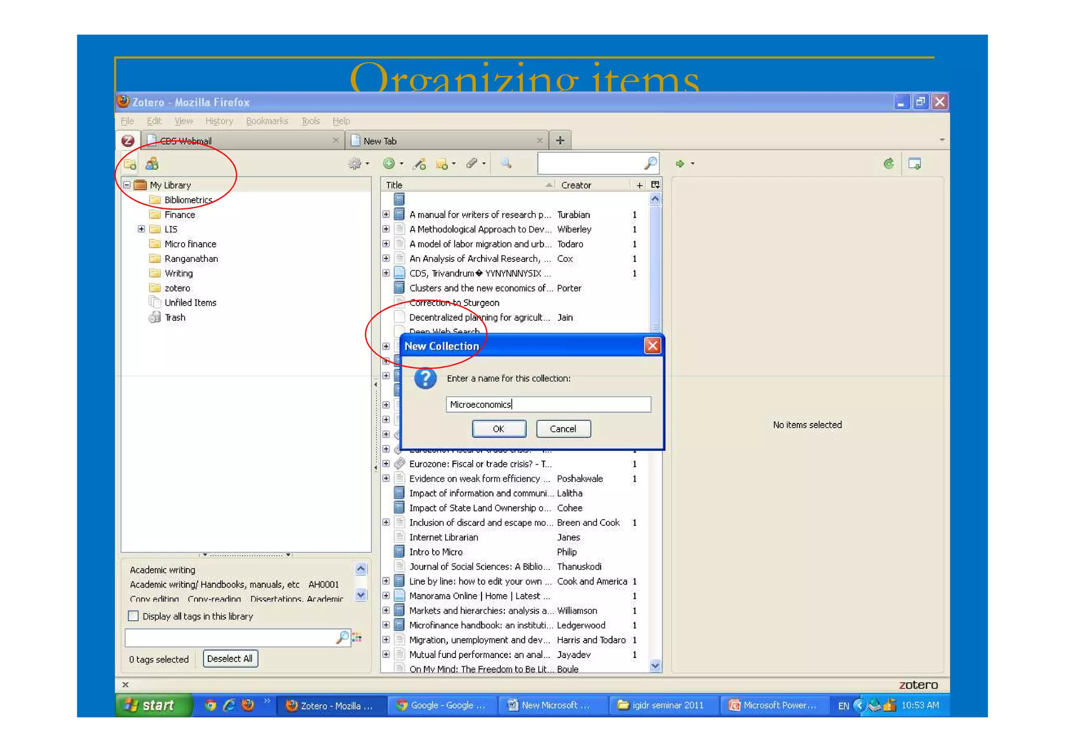The width and height of the screenshot is (1065, 752).
Task: Click the Advanced Search magnifier icon
Action: click(x=506, y=164)
